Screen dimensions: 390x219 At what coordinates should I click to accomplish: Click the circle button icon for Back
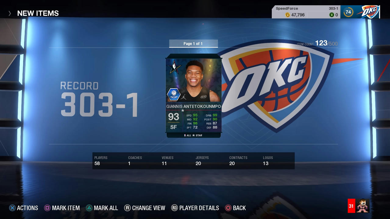click(x=228, y=208)
